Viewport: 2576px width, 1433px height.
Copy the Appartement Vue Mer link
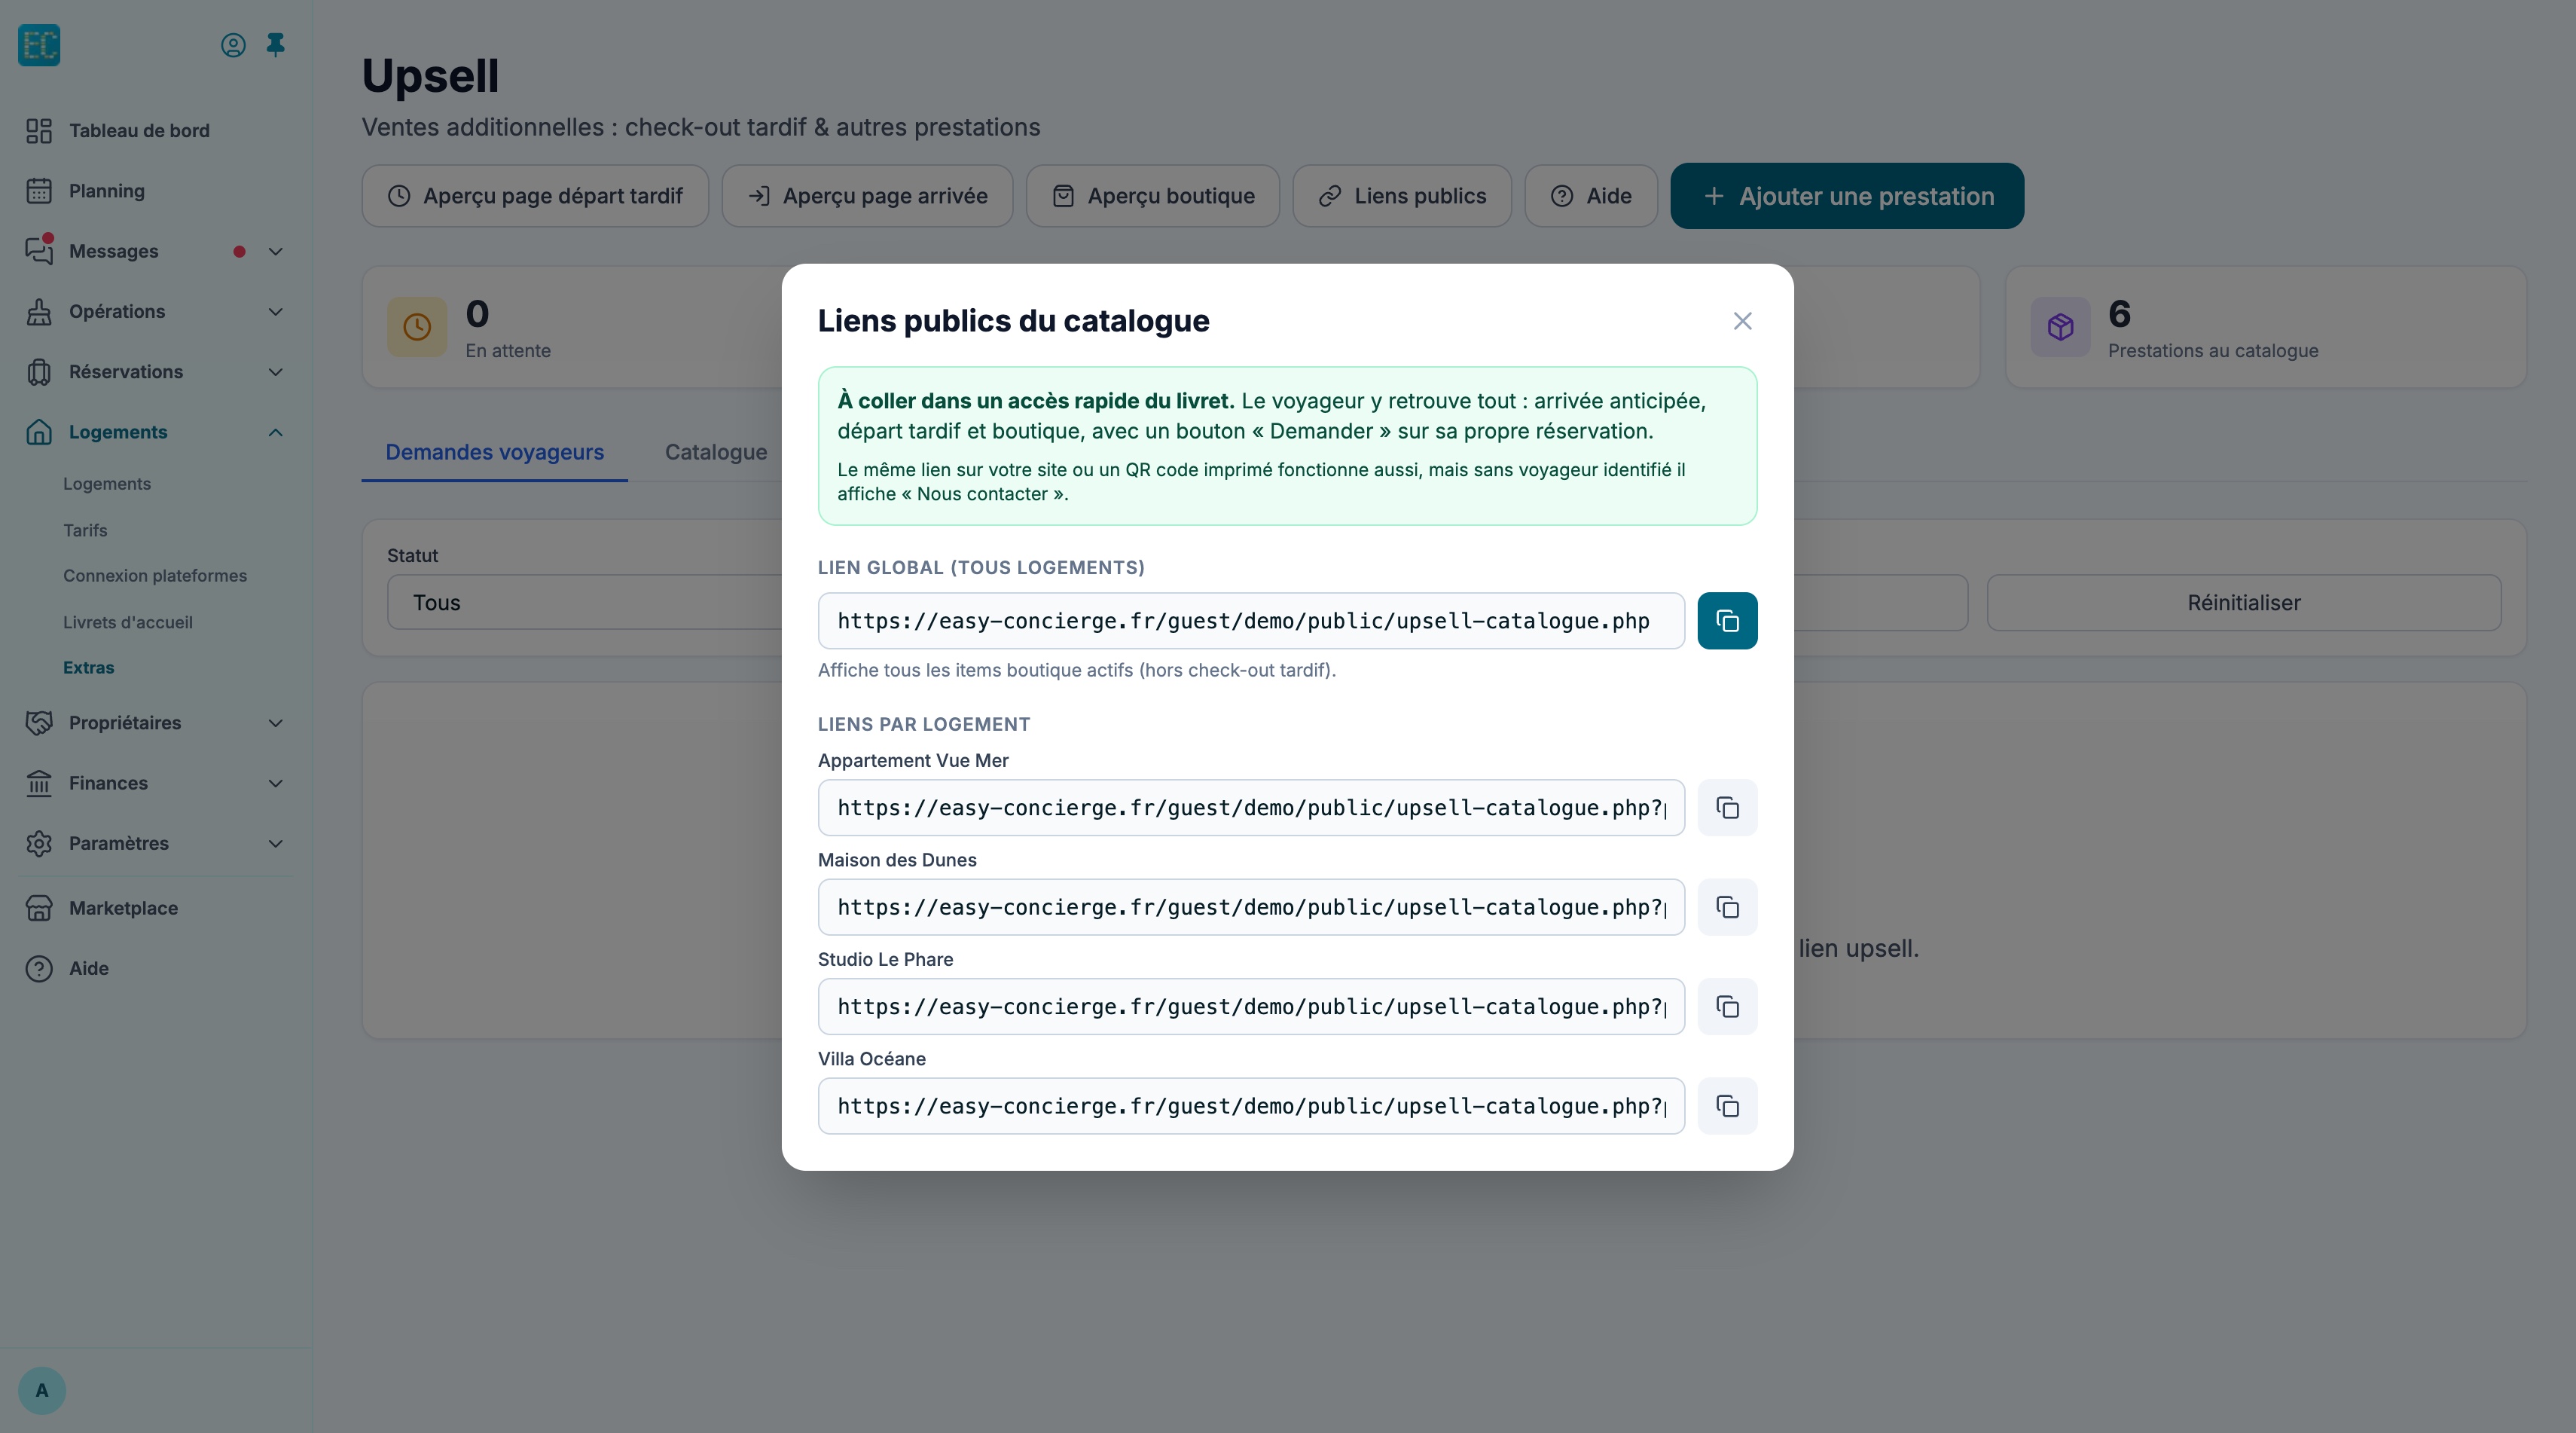[1727, 808]
